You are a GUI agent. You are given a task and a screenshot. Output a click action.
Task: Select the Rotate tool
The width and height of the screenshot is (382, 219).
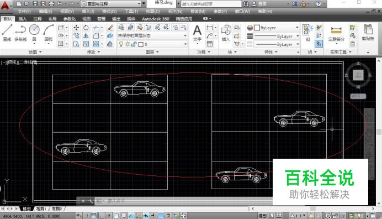click(x=86, y=28)
